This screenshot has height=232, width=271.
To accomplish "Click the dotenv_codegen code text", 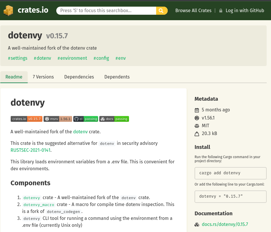I will (x=63, y=212).
